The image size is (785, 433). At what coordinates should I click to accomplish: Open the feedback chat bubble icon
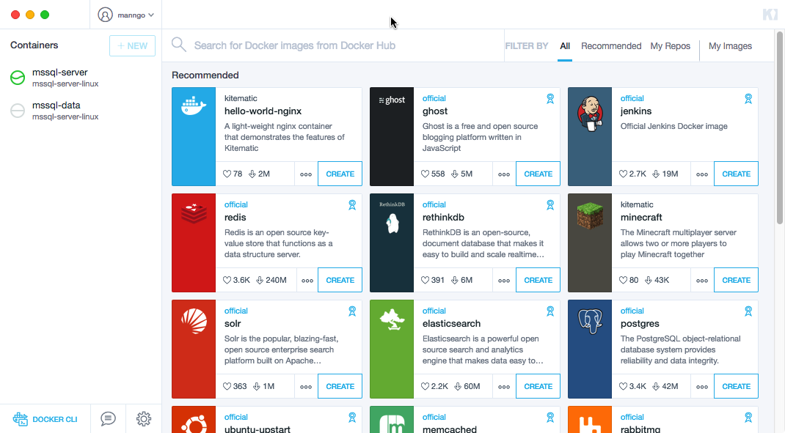[x=108, y=418]
